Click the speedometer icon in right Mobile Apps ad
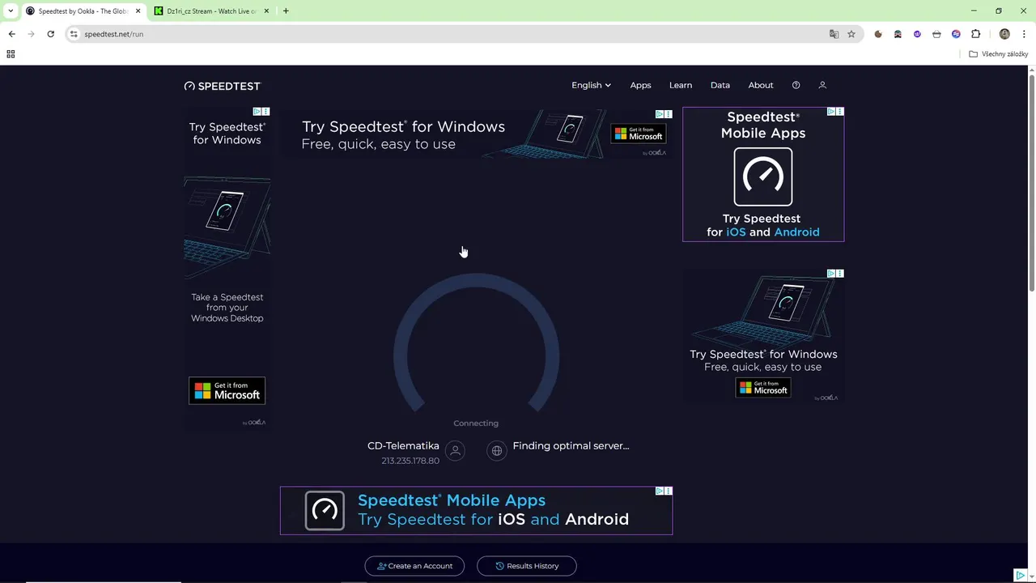The image size is (1036, 583). [762, 177]
